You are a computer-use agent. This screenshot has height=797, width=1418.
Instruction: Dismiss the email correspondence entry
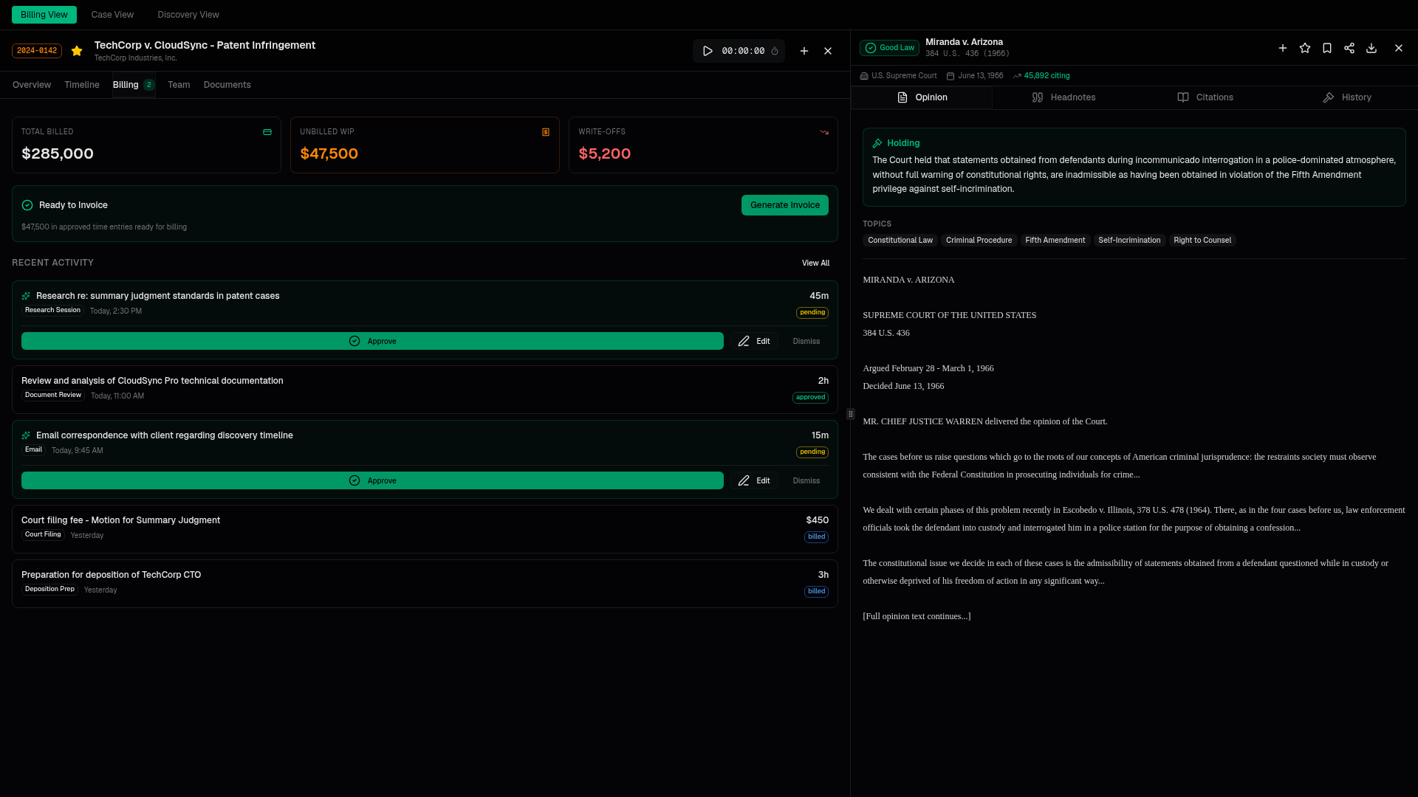[806, 480]
